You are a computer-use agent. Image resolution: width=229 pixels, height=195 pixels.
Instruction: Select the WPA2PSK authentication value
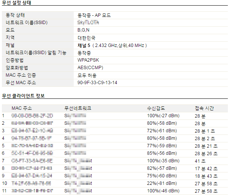pyautogui.click(x=88, y=60)
